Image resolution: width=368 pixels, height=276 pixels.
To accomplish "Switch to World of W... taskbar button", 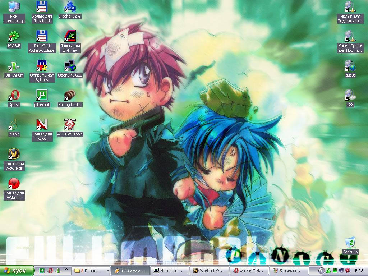I will (x=210, y=271).
